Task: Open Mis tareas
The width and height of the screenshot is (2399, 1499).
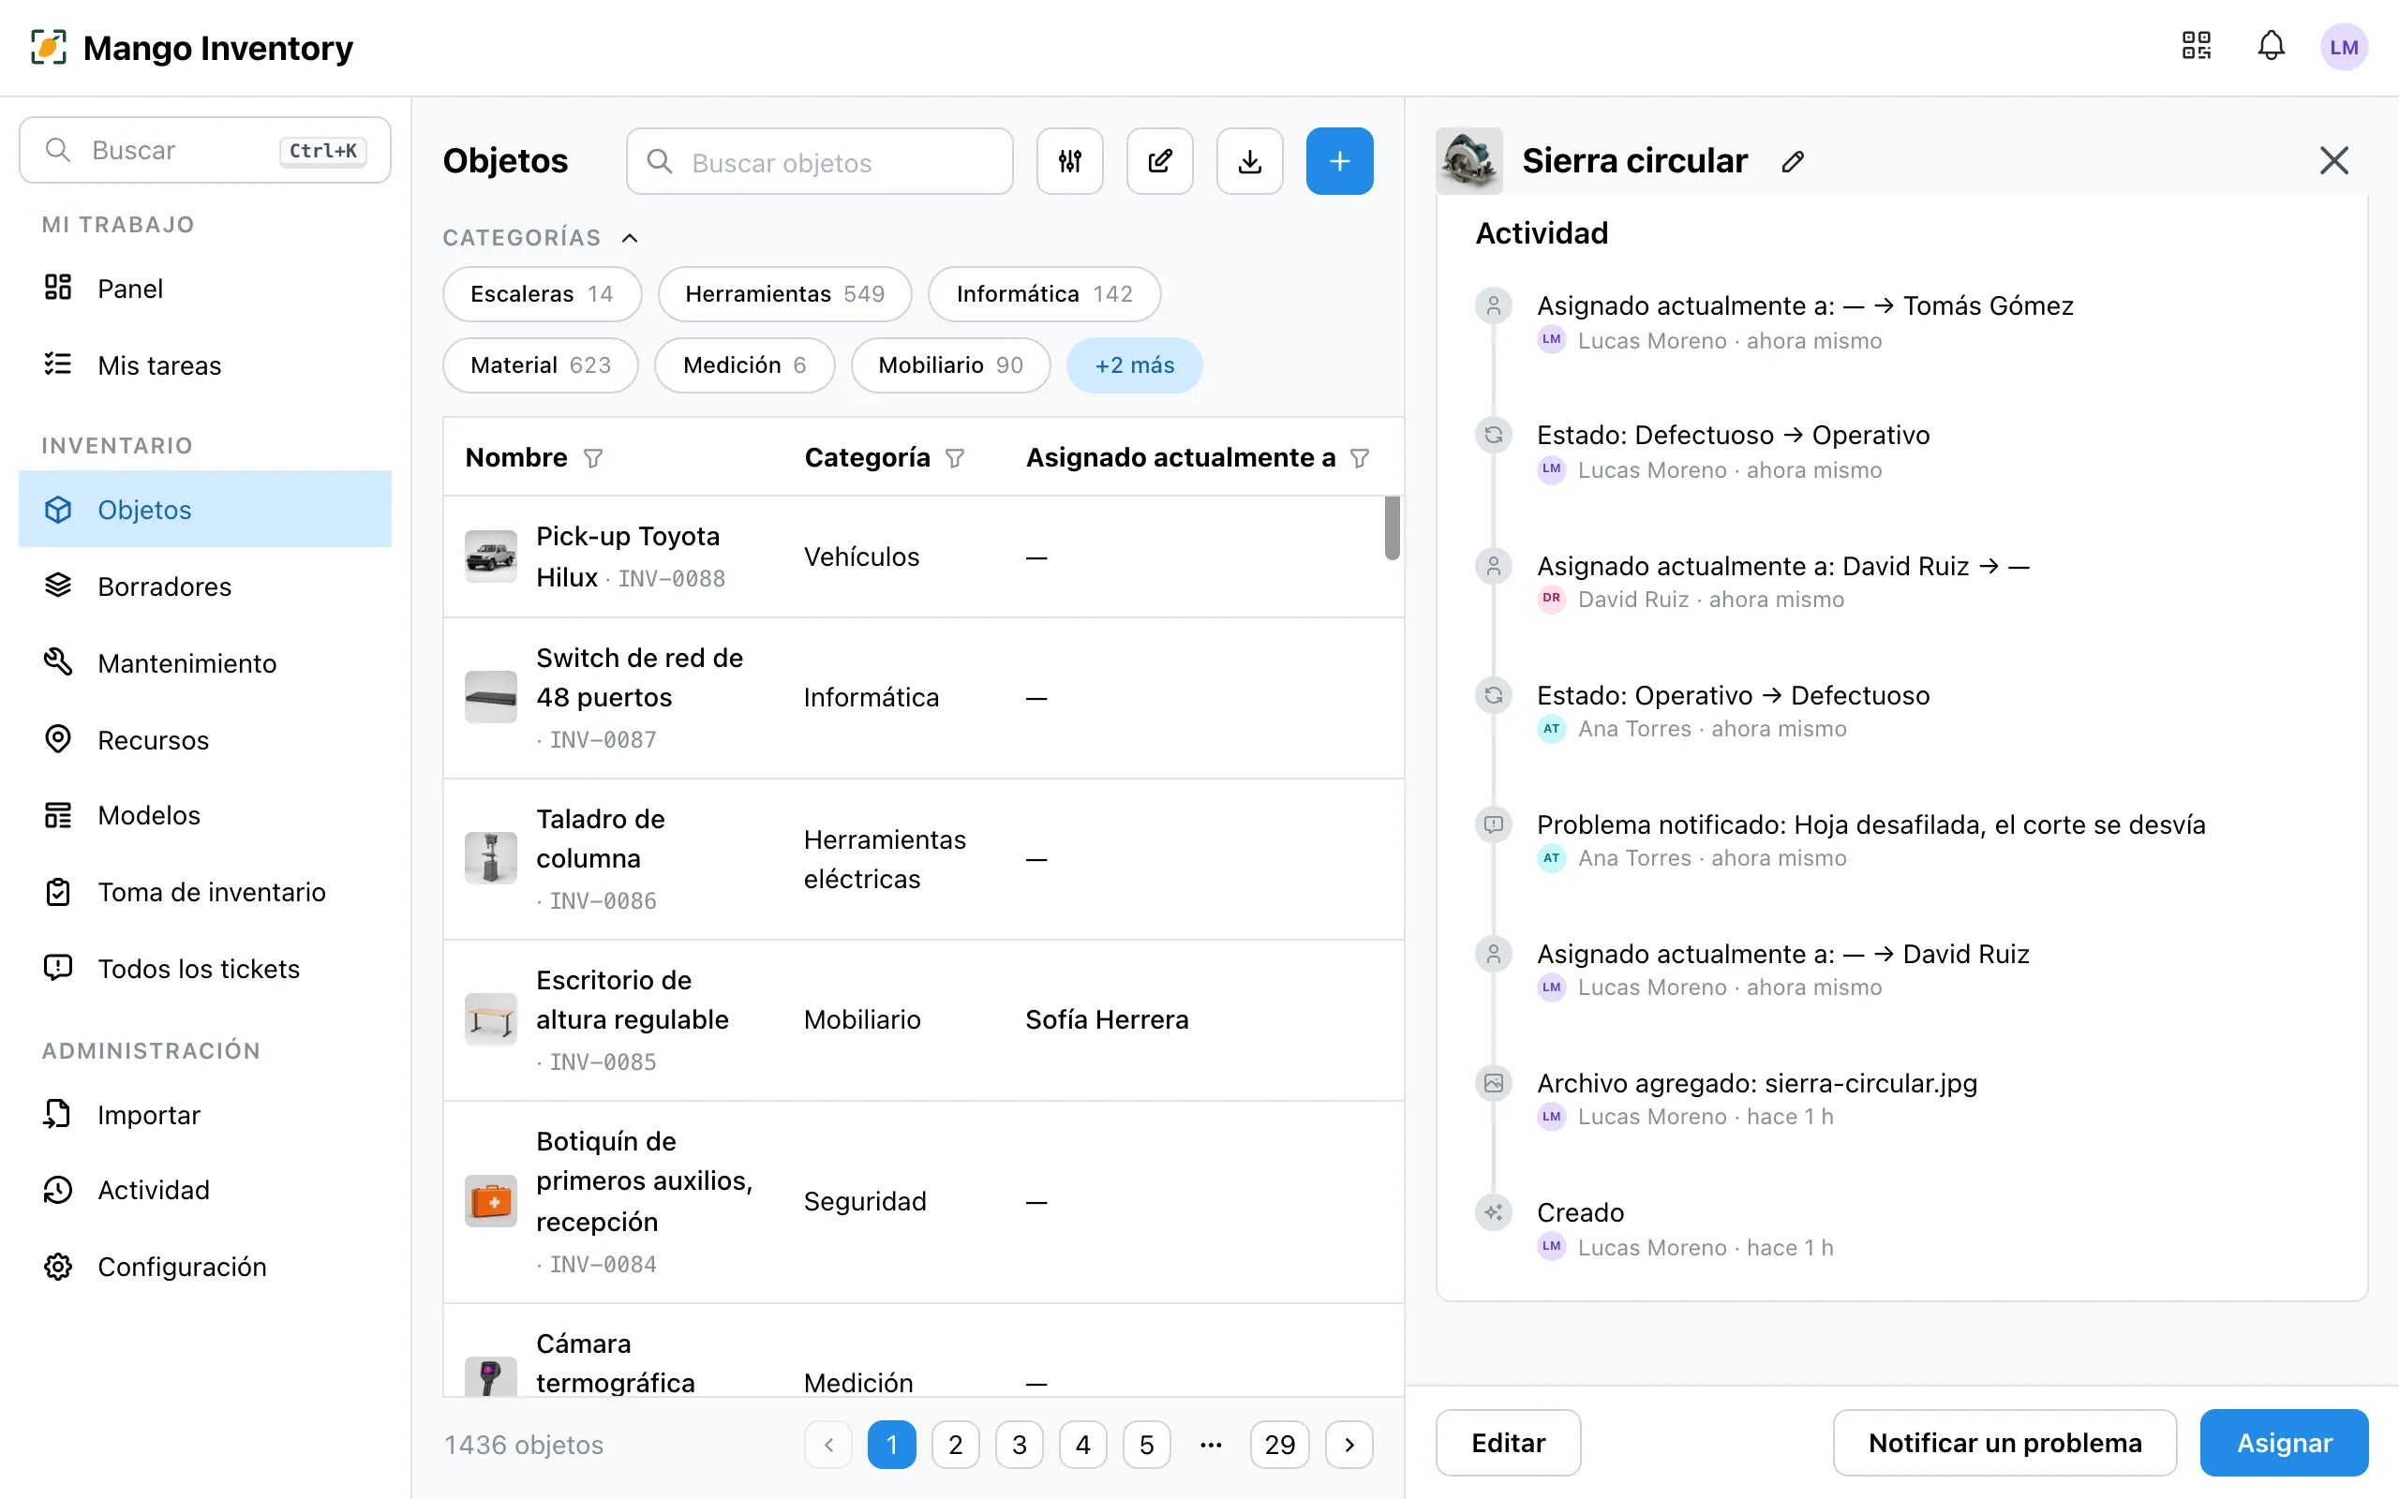Action: [205, 364]
